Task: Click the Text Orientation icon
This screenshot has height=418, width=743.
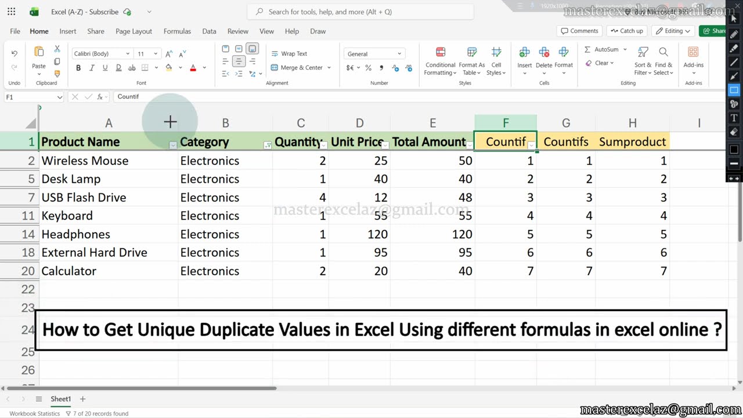Action: [x=251, y=74]
